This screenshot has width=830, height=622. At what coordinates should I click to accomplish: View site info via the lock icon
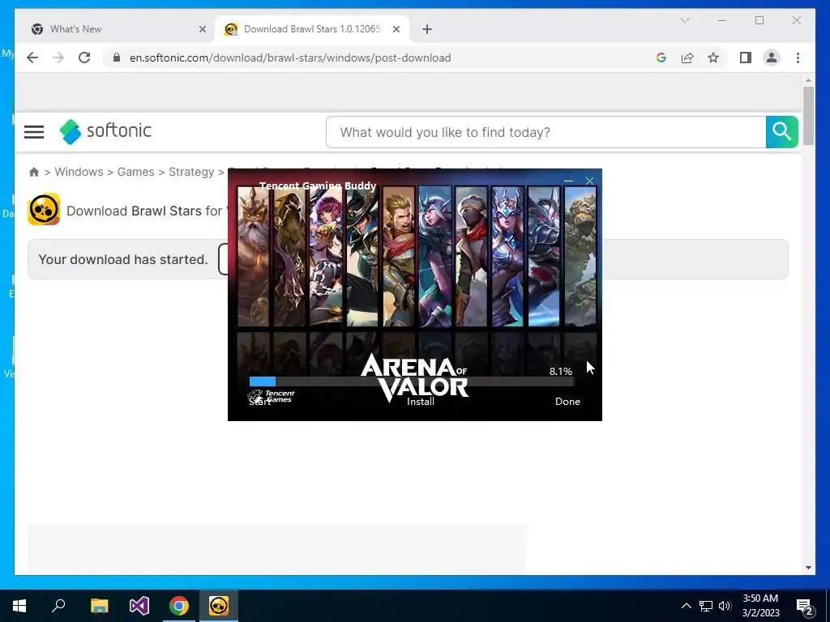point(117,58)
